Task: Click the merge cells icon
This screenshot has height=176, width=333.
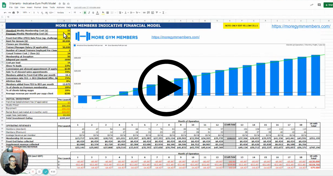Action: click(112, 13)
